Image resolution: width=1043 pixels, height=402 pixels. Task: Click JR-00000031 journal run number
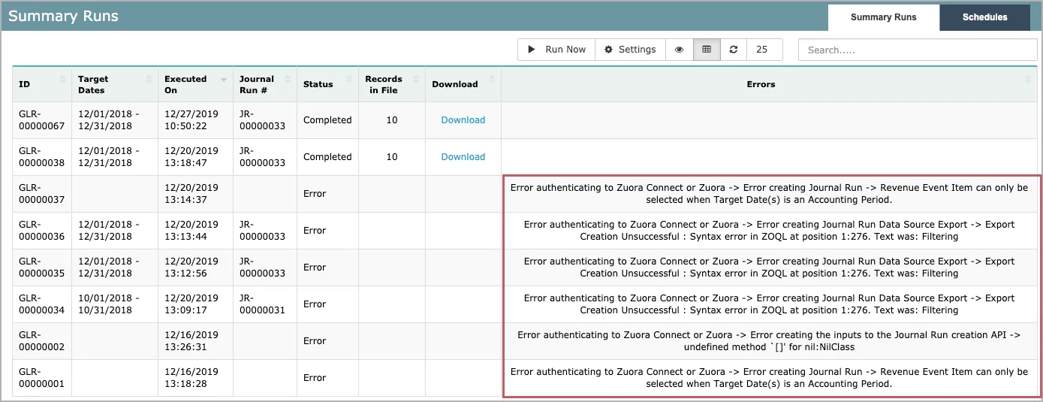[x=263, y=304]
